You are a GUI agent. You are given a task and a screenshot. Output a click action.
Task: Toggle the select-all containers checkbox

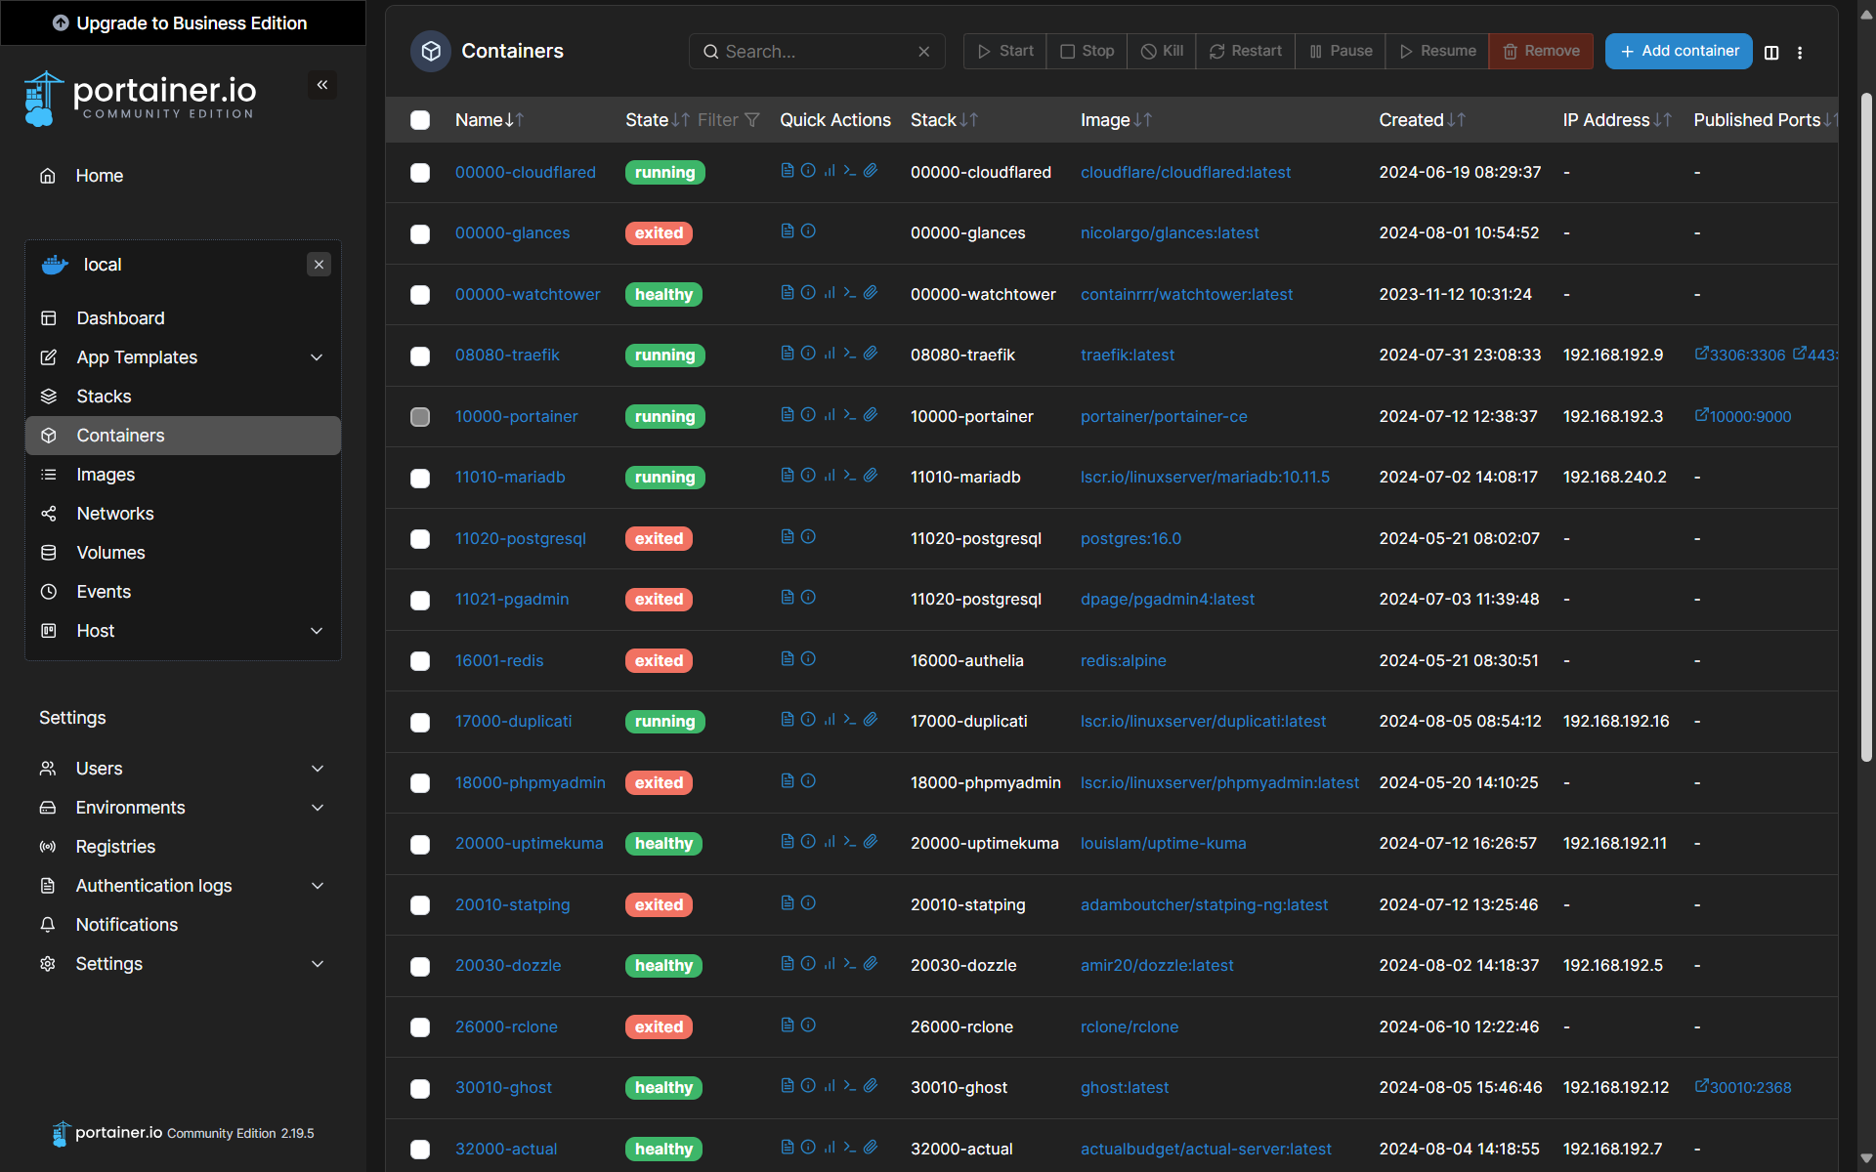pyautogui.click(x=420, y=120)
